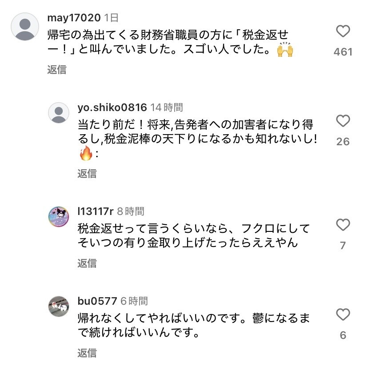Tap the fire emoji in yo.shiko0816's reply
The height and width of the screenshot is (370, 368).
tap(86, 153)
